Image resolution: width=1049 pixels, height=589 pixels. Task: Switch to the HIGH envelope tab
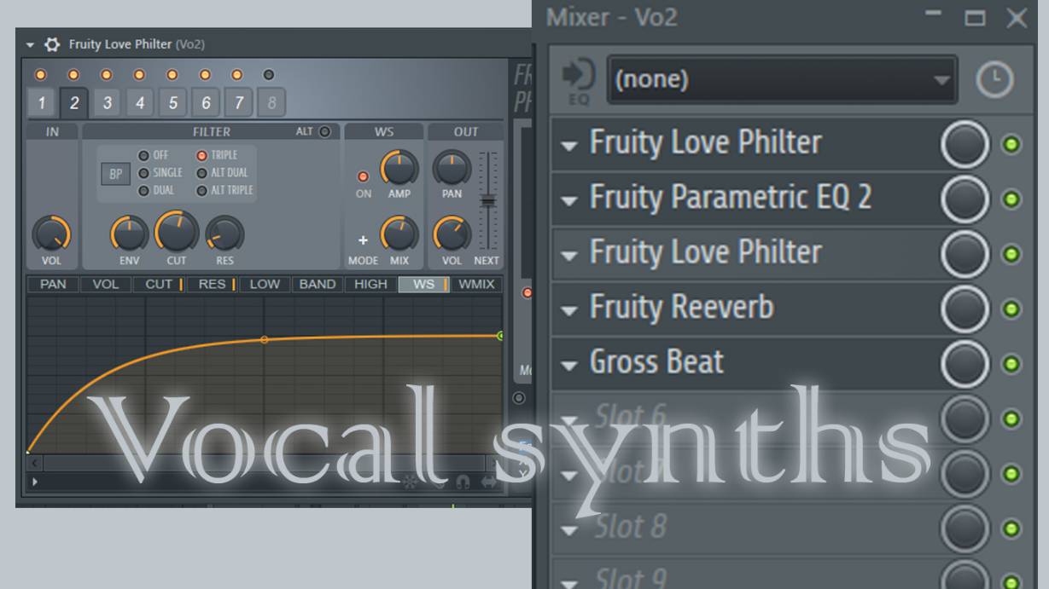(x=370, y=285)
